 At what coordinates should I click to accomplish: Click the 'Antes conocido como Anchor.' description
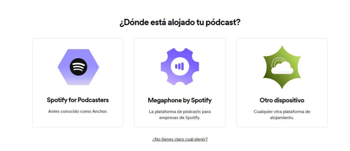click(x=78, y=111)
